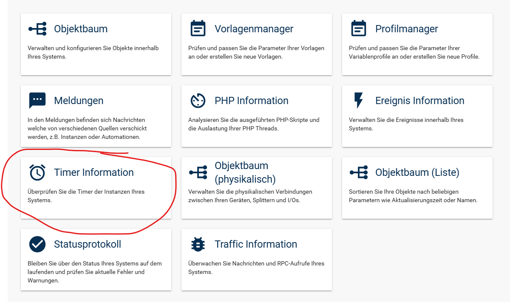The width and height of the screenshot is (510, 302).
Task: Click the PHP Information gauge icon
Action: (198, 101)
